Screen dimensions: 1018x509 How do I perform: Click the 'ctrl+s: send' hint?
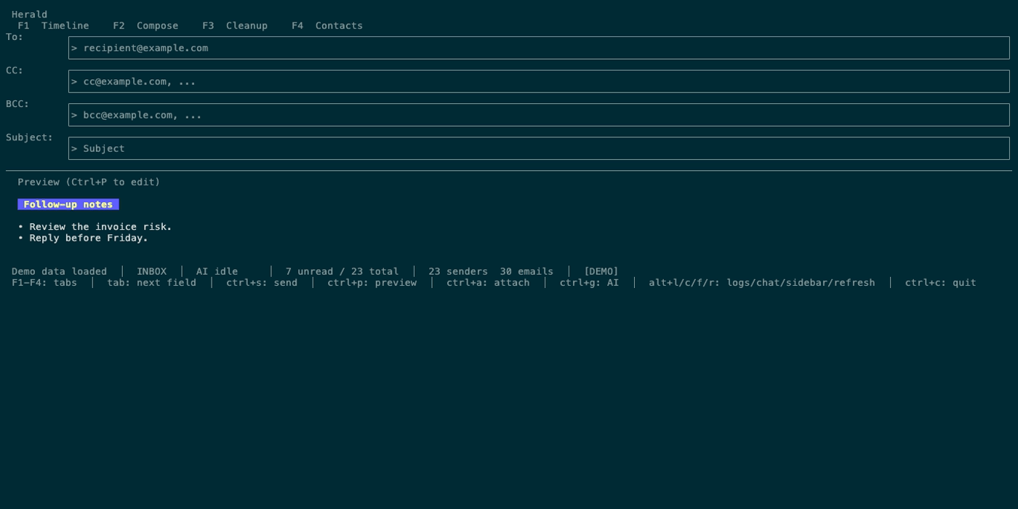tap(262, 283)
